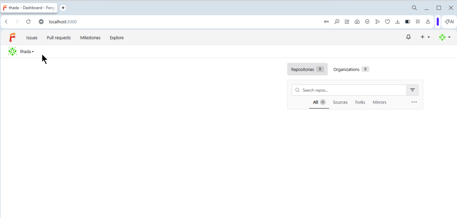This screenshot has width=457, height=218.
Task: Open the Explore link in navbar
Action: [x=116, y=38]
